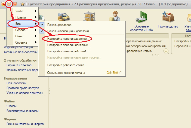Image resolution: width=191 pixels, height=128 pixels.
Task: Click the warehouse shelves section icon
Action: [x=90, y=16]
